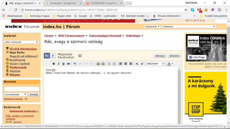
Task: Go to Egészségügyi fórumok breadcrumb
Action: click(105, 35)
